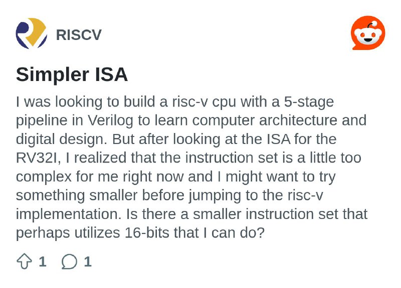Screen dimensions: 401x288
Task: Click "instruction set is a little too" text
Action: click(273, 157)
